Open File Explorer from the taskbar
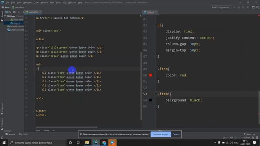Image resolution: width=260 pixels, height=146 pixels. (x=87, y=142)
